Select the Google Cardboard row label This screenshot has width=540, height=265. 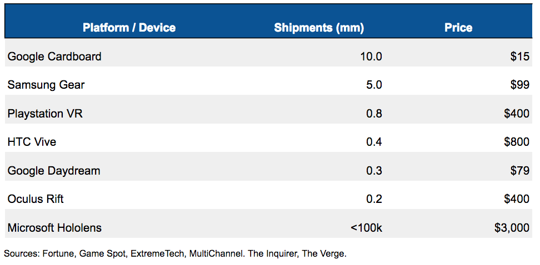pos(54,56)
